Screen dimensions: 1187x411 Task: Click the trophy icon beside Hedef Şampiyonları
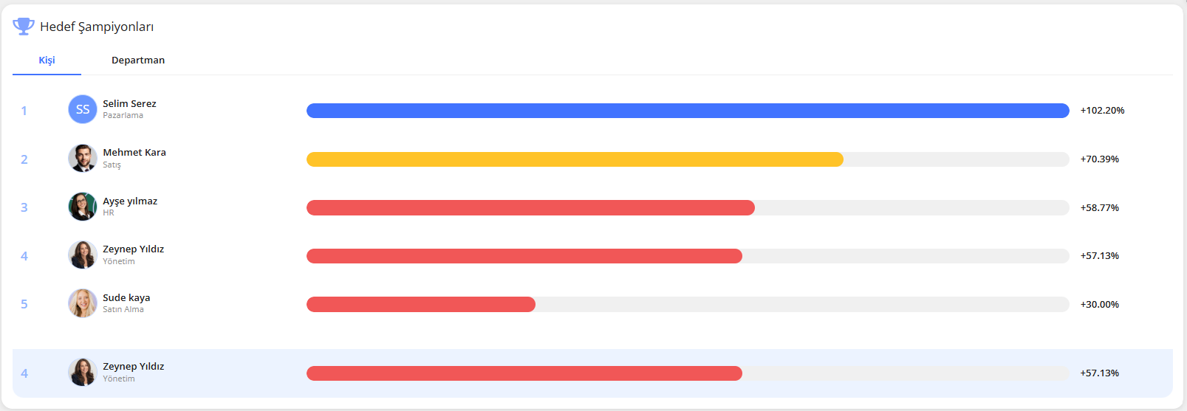24,27
